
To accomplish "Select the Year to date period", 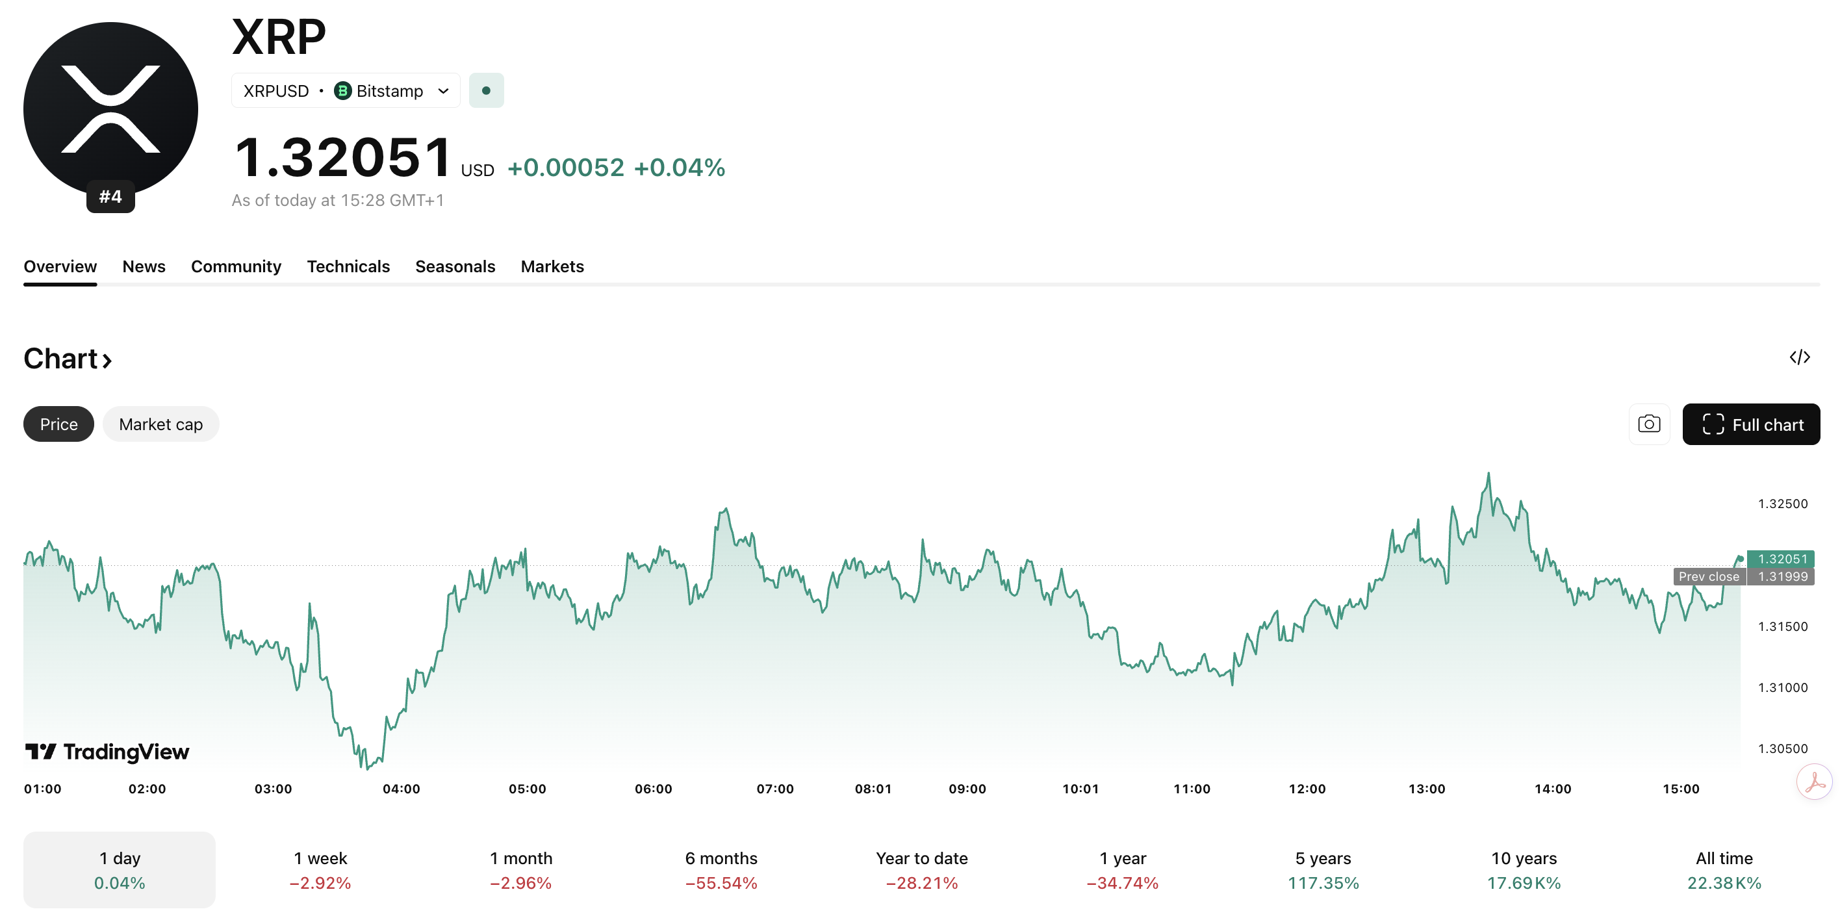I will (922, 869).
